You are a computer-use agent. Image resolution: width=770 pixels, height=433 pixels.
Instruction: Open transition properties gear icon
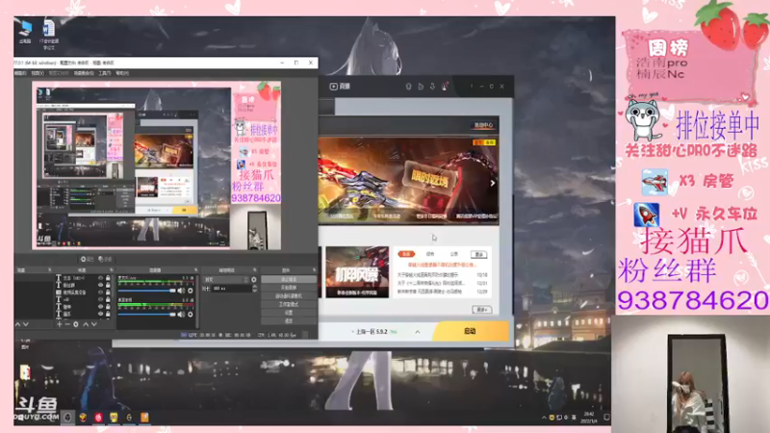pyautogui.click(x=254, y=279)
